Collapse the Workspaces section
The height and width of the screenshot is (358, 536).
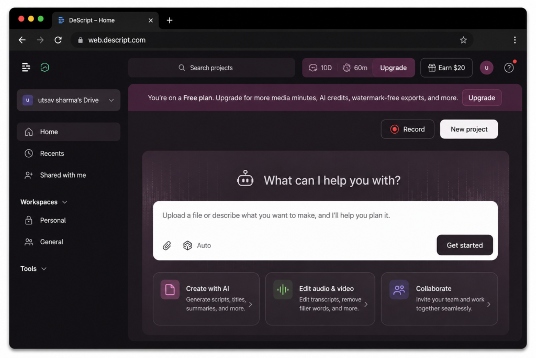[64, 202]
